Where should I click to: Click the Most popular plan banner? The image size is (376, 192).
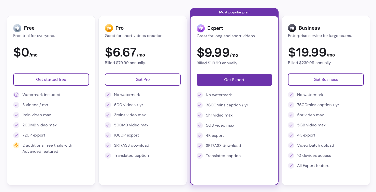(x=234, y=12)
